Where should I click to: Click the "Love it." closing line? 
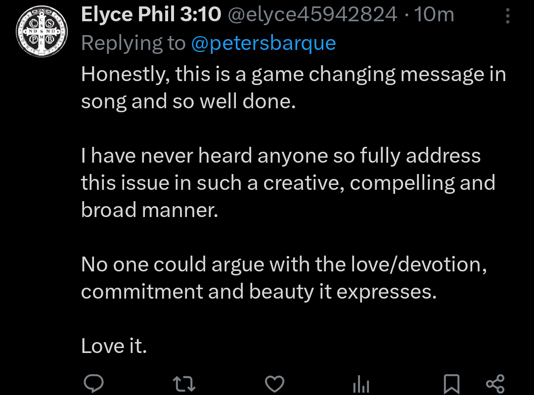click(x=114, y=346)
